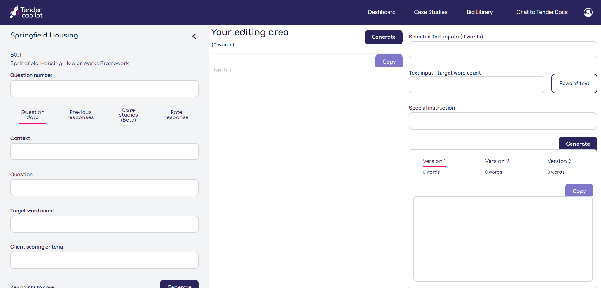The height and width of the screenshot is (288, 601).
Task: Switch to the Version 2 tab
Action: pyautogui.click(x=497, y=161)
